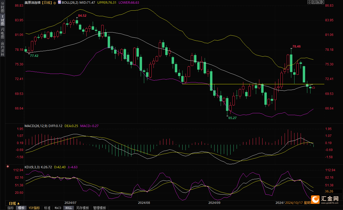The width and height of the screenshot is (343, 210).
Task: Select the MACD template button
Action: point(58,208)
